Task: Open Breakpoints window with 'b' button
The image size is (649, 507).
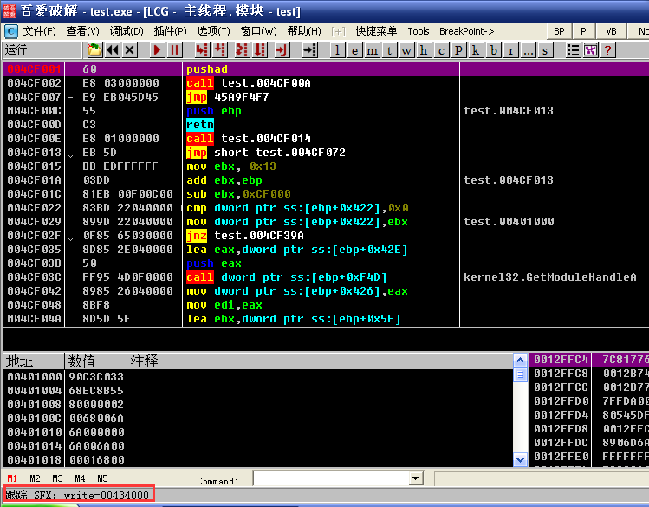Action: click(493, 50)
